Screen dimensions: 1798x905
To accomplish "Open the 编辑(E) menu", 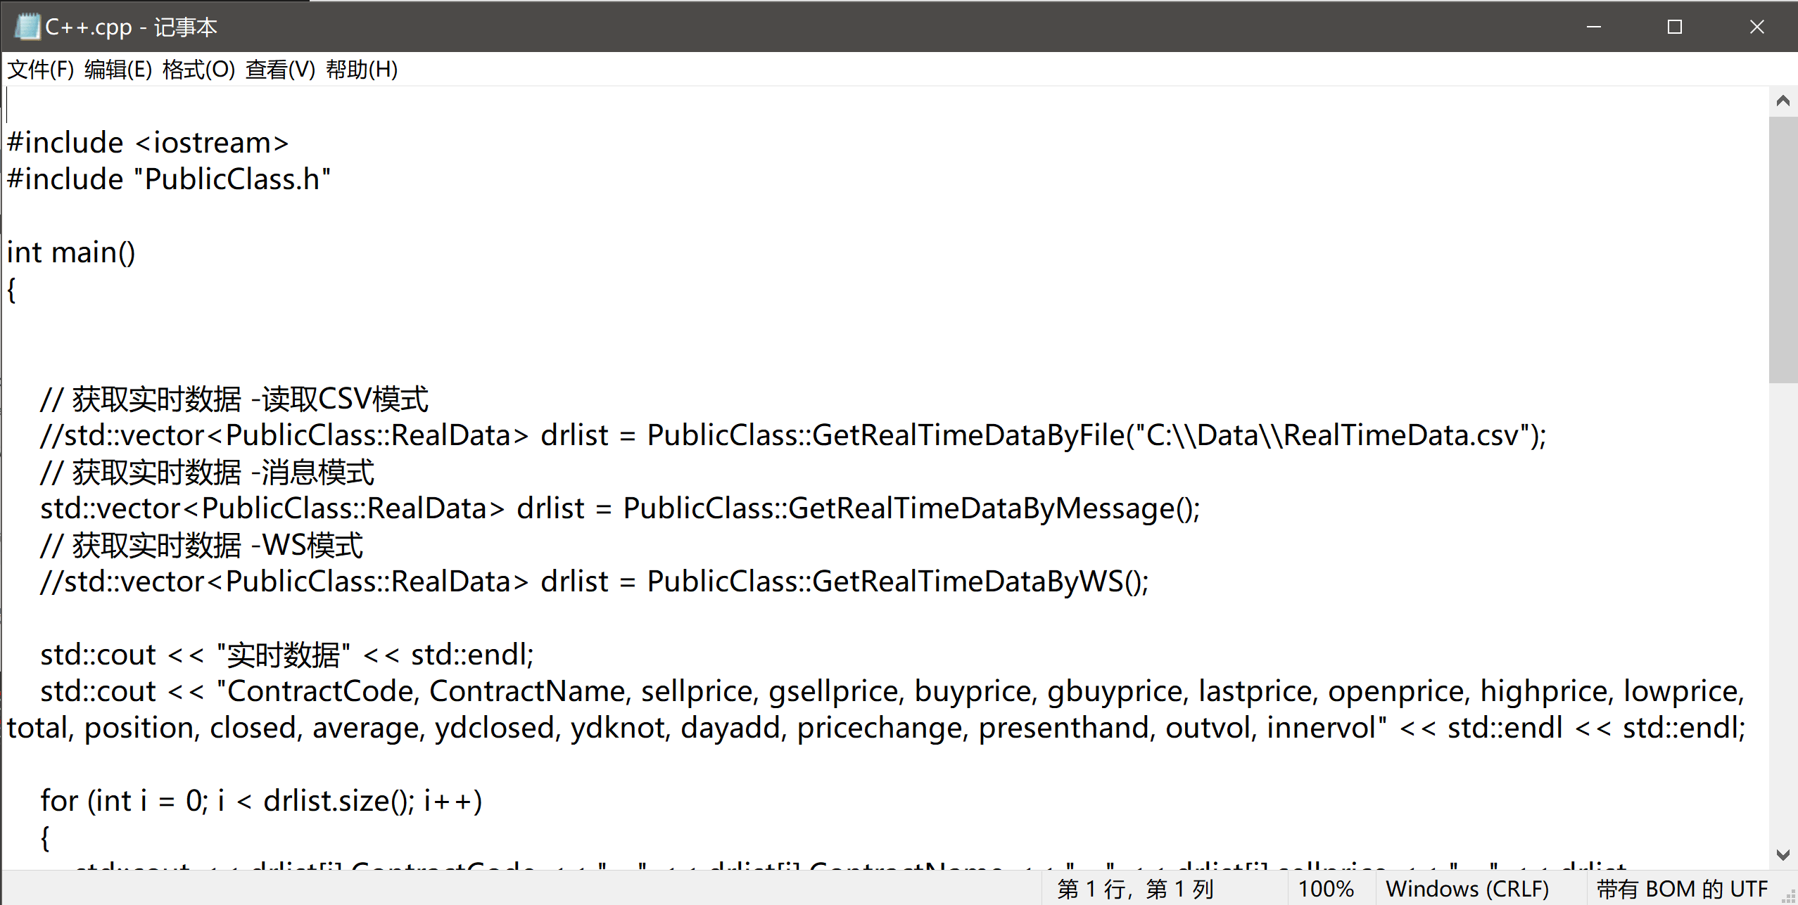I will click(x=118, y=70).
